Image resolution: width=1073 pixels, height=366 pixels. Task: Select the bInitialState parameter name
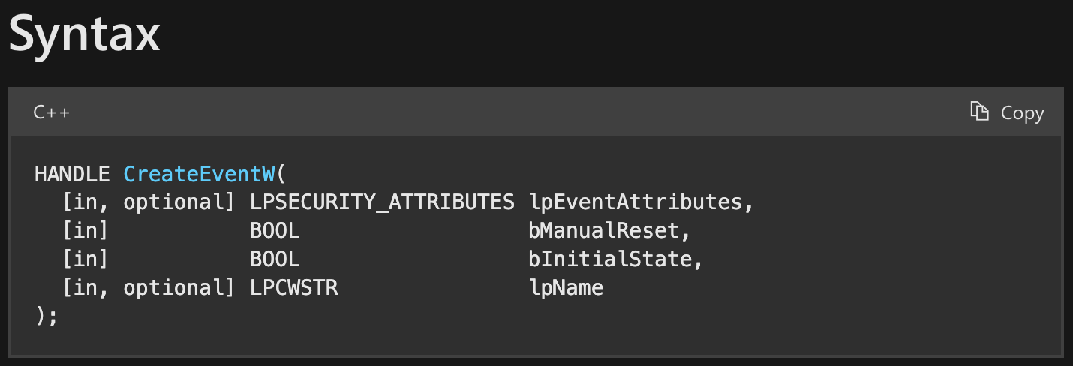pyautogui.click(x=611, y=259)
